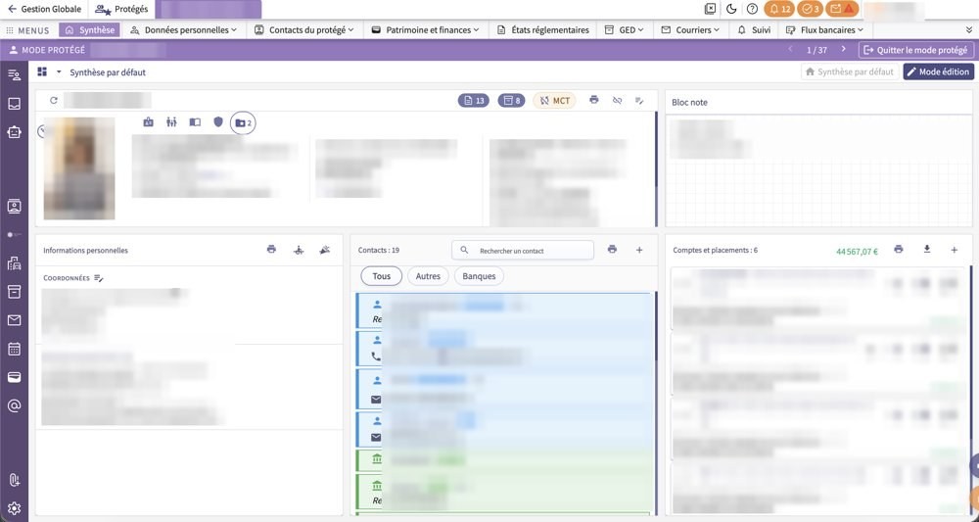Download the Comptes et placements list

tap(926, 250)
